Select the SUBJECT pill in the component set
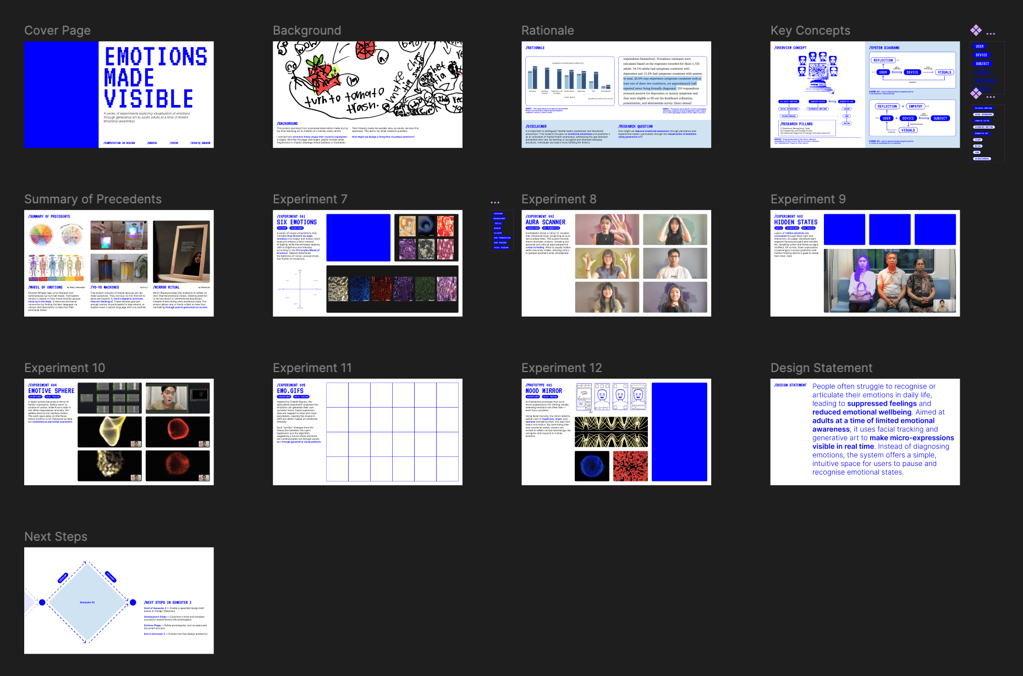1023x676 pixels. [x=982, y=64]
